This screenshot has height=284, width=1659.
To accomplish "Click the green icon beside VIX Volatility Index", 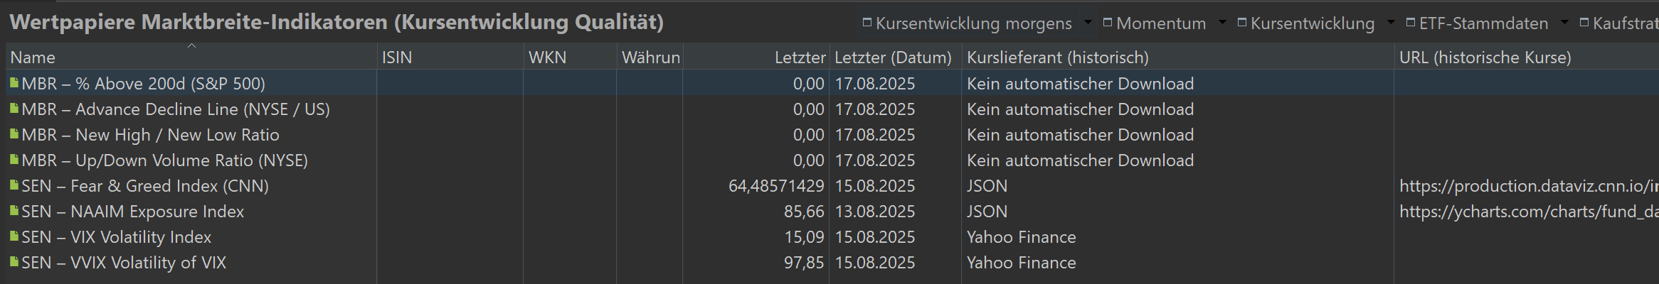I will coord(14,236).
